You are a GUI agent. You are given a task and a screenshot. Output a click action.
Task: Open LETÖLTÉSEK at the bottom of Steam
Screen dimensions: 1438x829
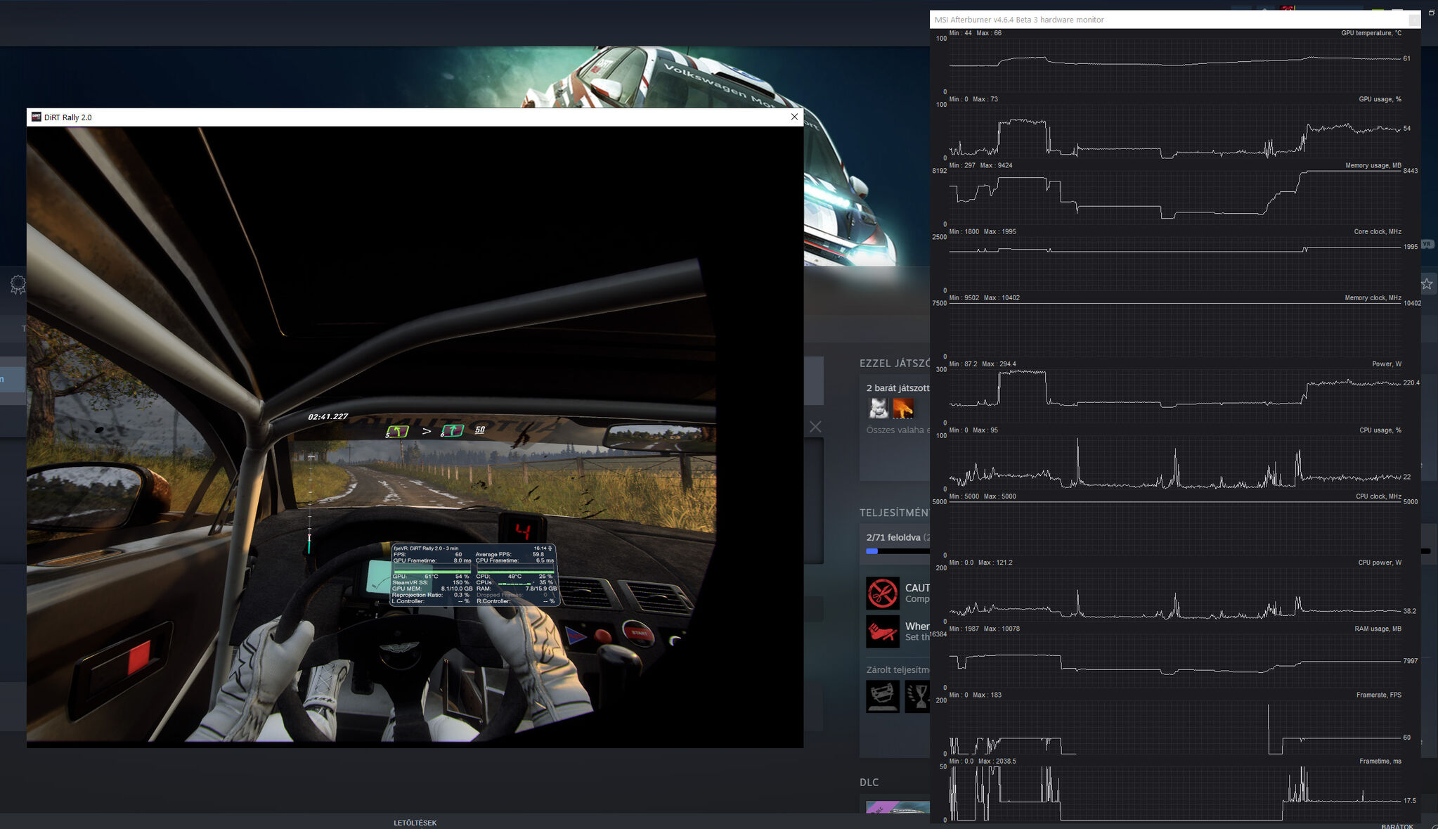coord(415,823)
